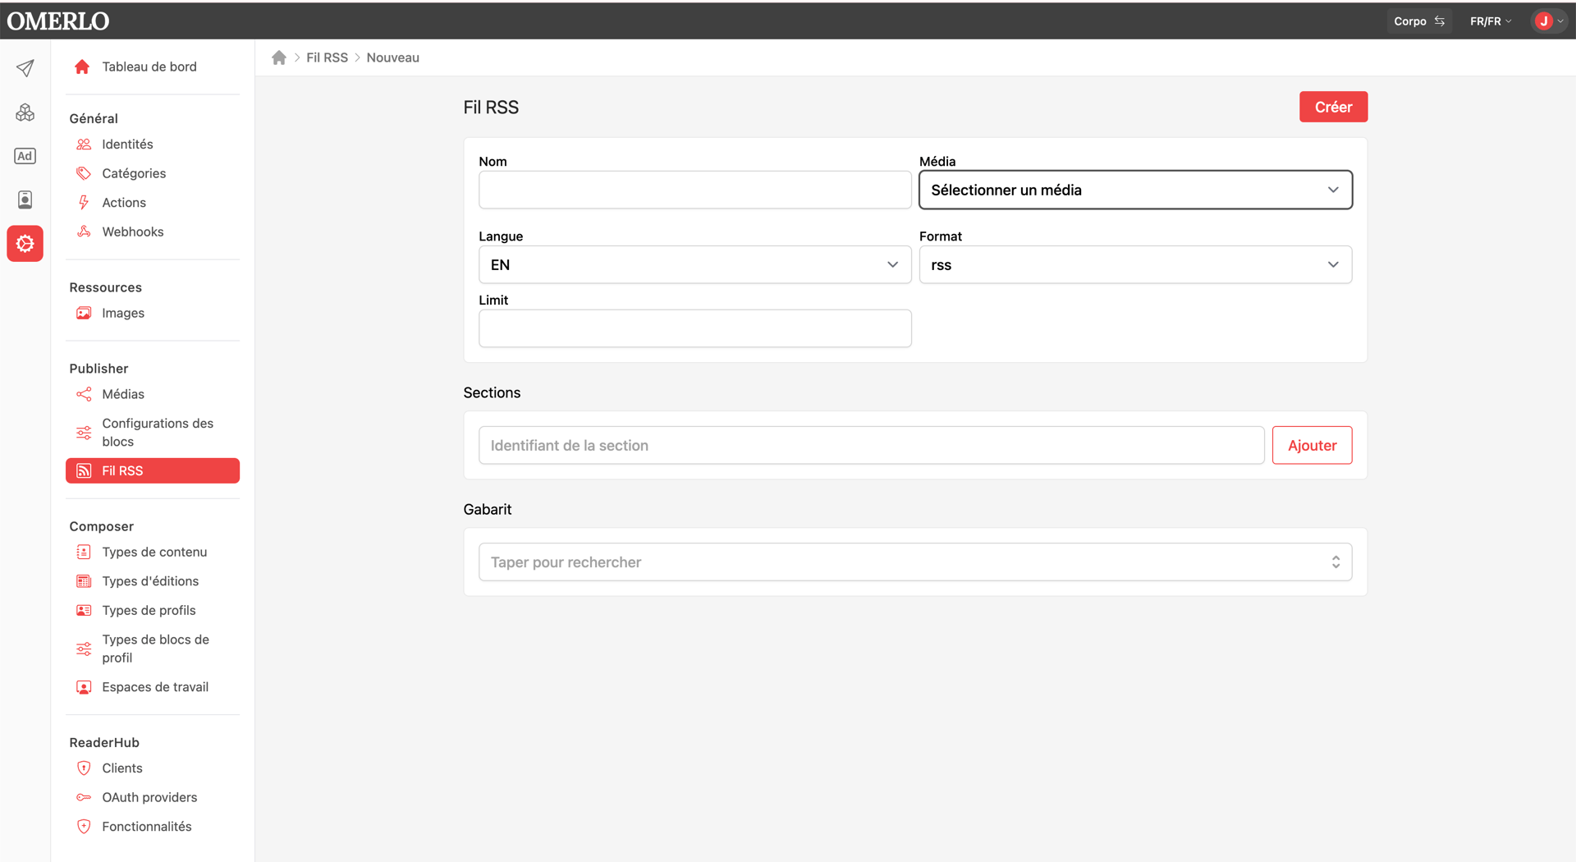Open the Sélectionner un média dropdown

pos(1135,190)
